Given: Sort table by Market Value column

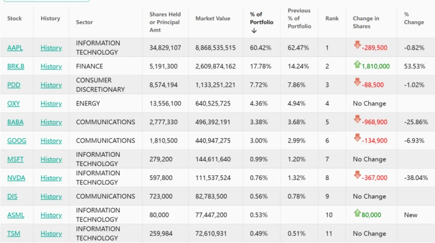Looking at the screenshot, I should 213,18.
